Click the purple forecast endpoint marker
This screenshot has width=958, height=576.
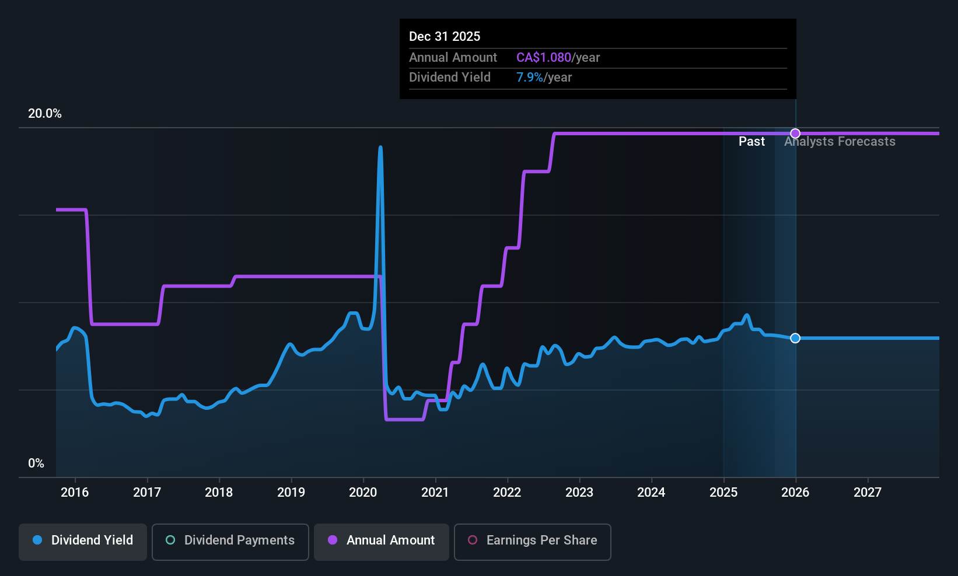pyautogui.click(x=795, y=133)
